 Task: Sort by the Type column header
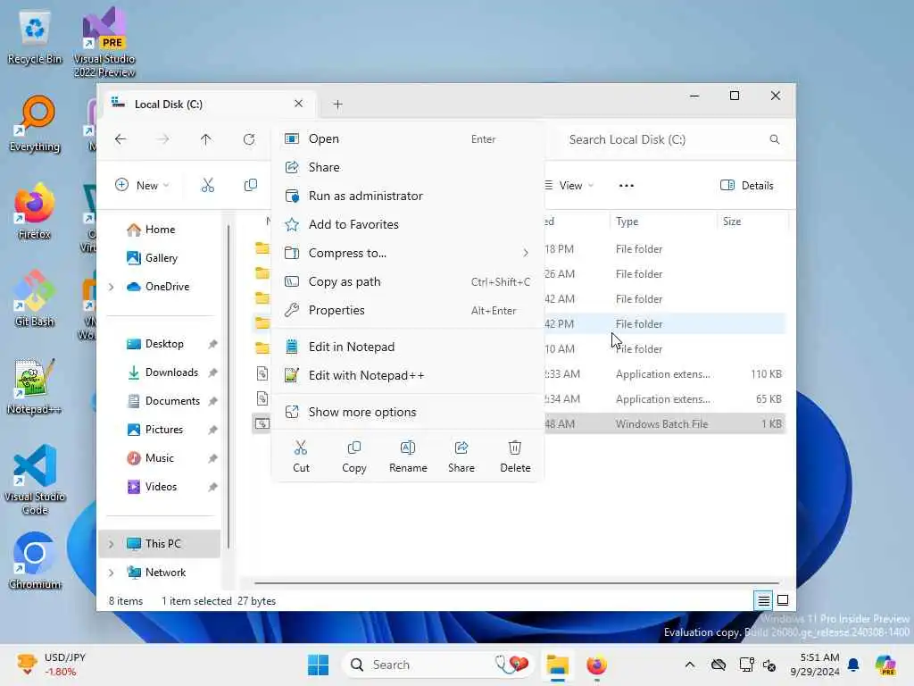(663, 222)
